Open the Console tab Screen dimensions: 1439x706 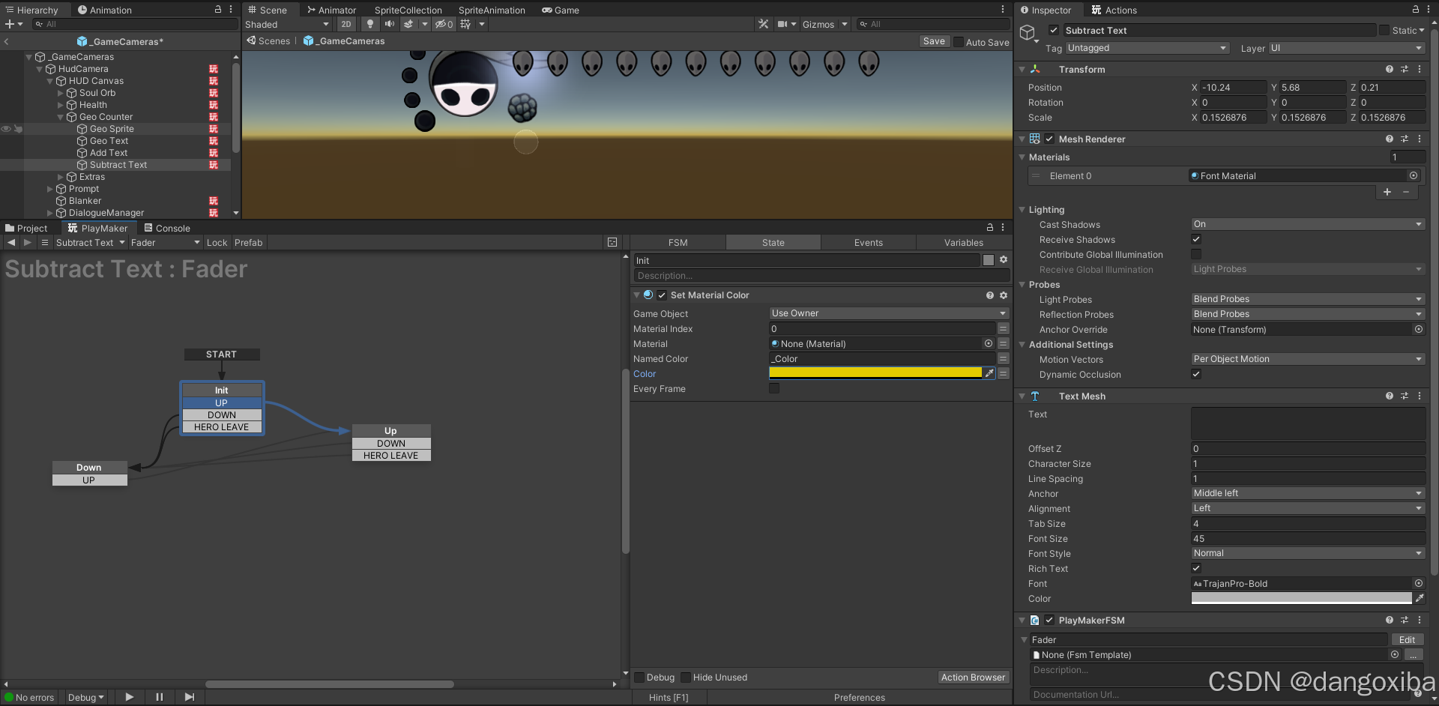pos(167,228)
